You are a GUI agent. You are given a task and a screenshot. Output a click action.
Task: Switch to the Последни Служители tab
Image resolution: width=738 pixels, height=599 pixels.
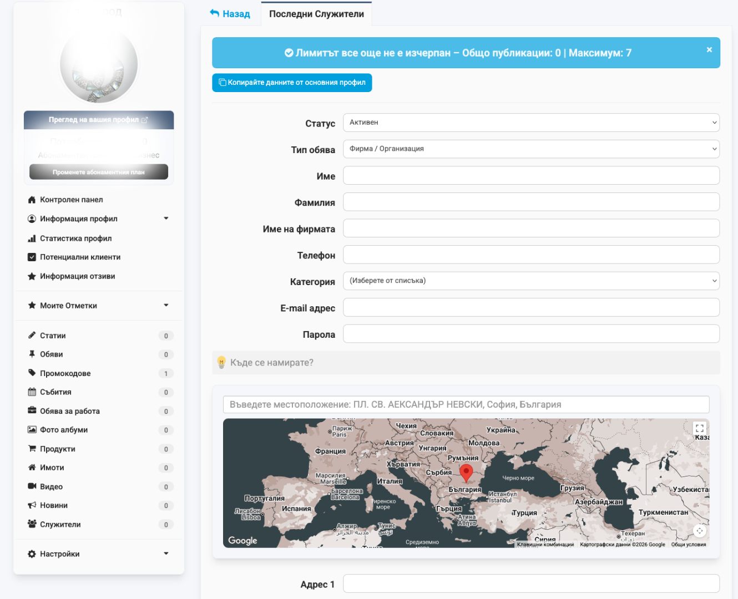pyautogui.click(x=316, y=14)
